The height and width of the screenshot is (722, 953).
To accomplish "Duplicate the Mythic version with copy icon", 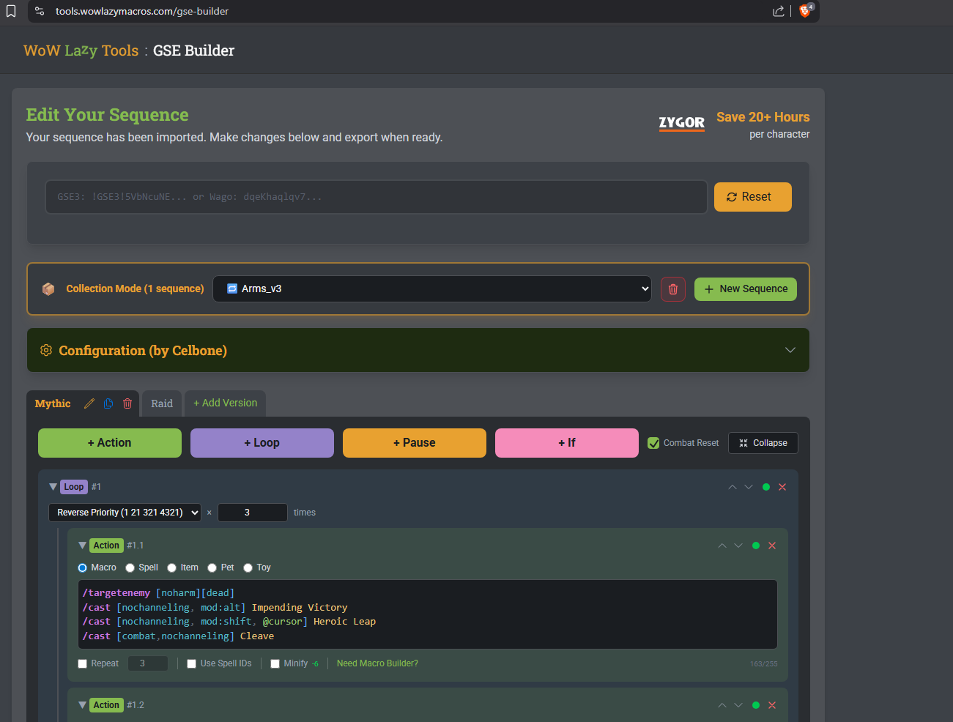I will [108, 403].
